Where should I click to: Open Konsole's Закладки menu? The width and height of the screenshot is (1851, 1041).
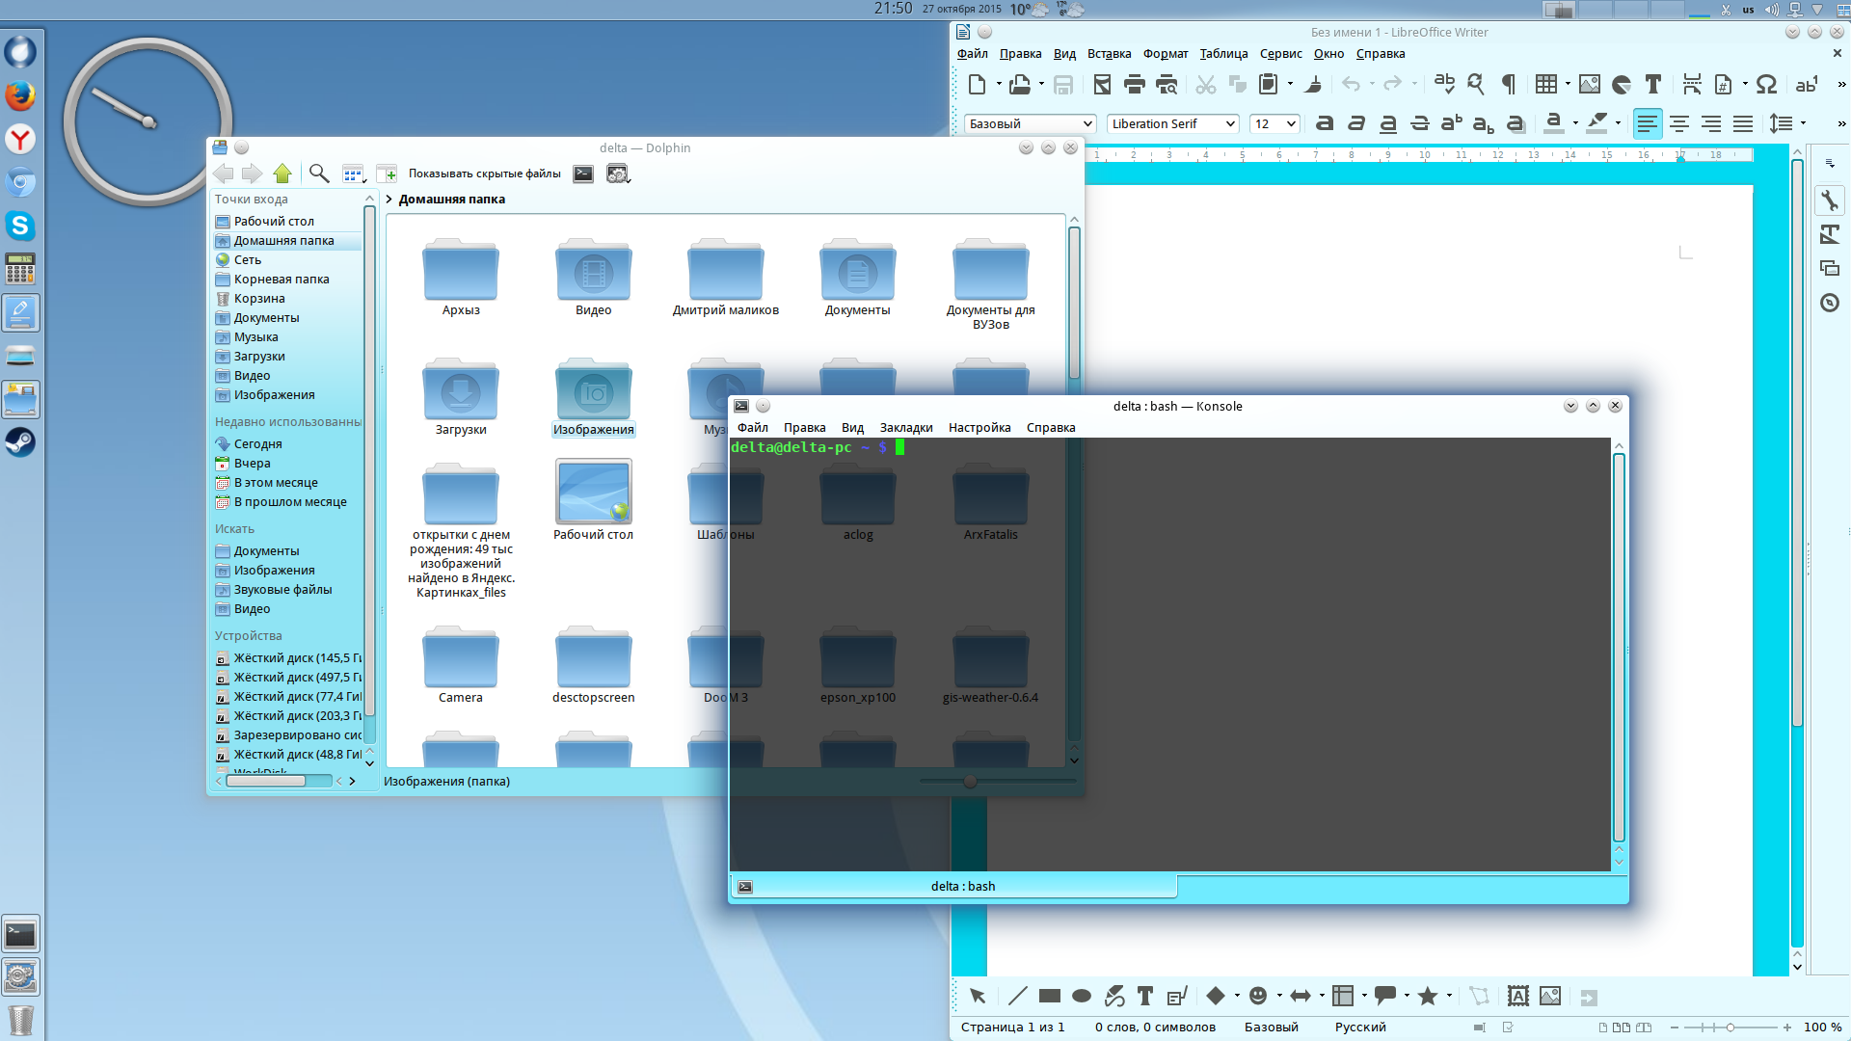[905, 428]
